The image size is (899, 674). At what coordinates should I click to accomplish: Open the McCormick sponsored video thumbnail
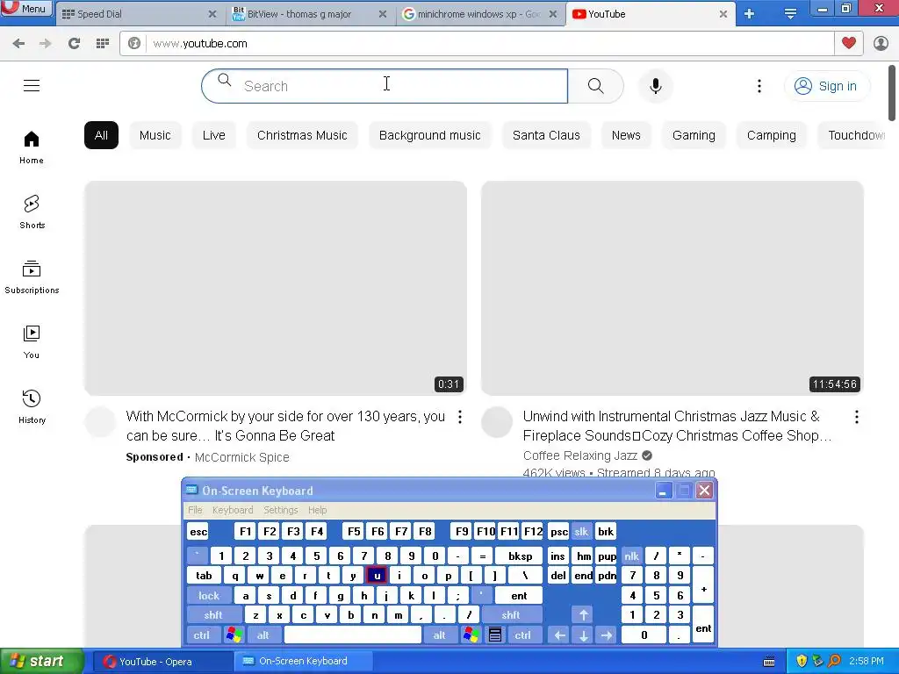(275, 288)
